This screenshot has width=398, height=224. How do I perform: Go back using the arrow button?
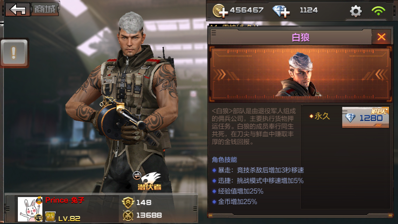click(17, 9)
